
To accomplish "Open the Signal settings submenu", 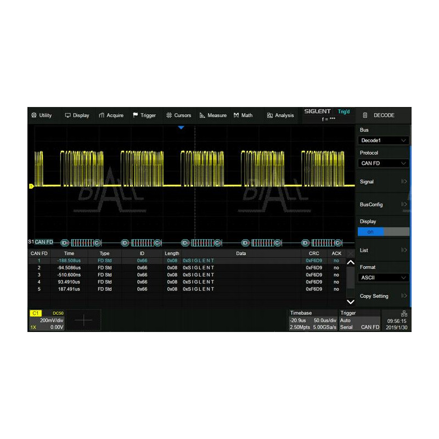I will click(383, 182).
